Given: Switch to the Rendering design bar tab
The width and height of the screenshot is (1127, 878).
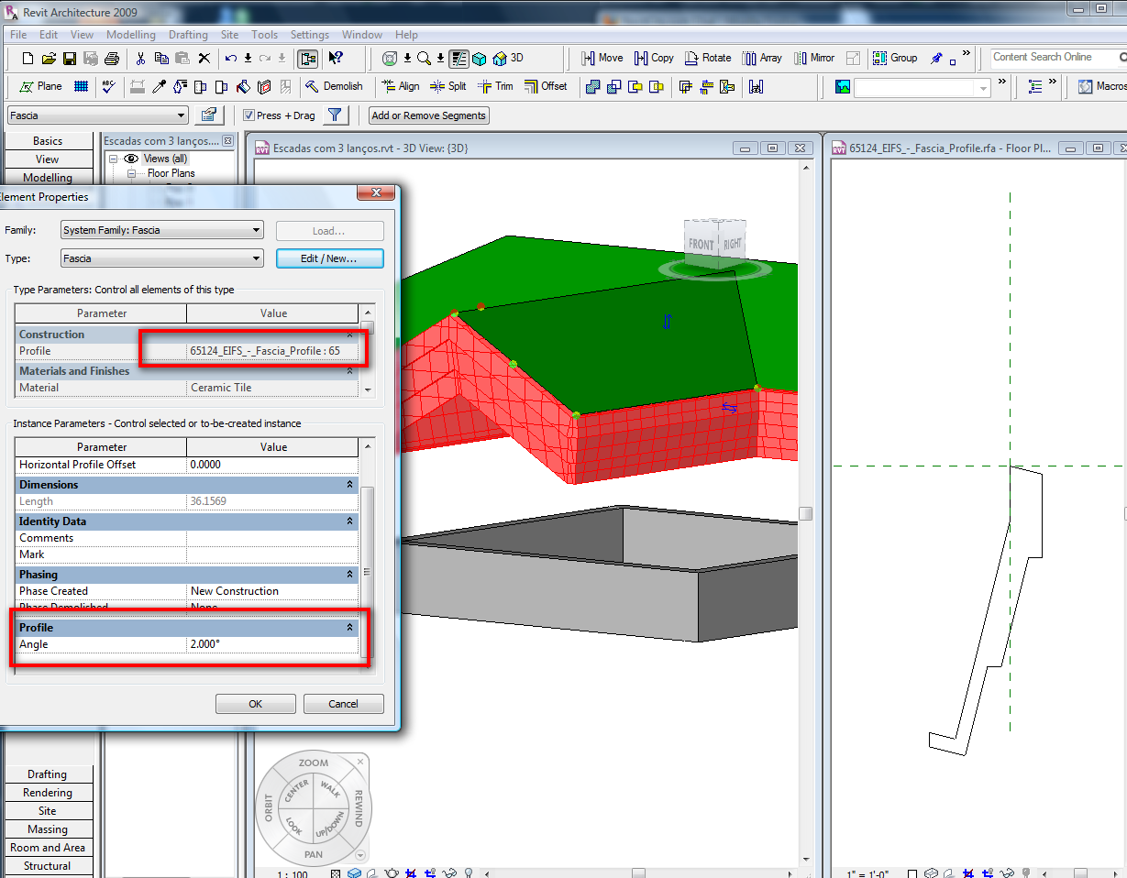Looking at the screenshot, I should click(48, 793).
